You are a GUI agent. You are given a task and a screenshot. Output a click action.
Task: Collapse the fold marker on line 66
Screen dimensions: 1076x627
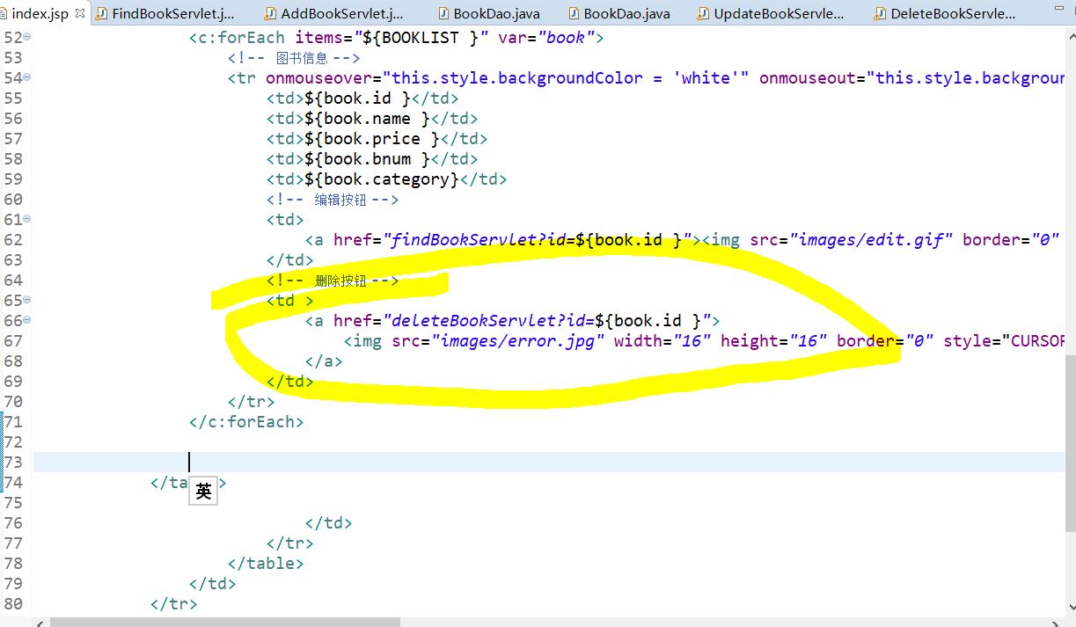tap(29, 320)
